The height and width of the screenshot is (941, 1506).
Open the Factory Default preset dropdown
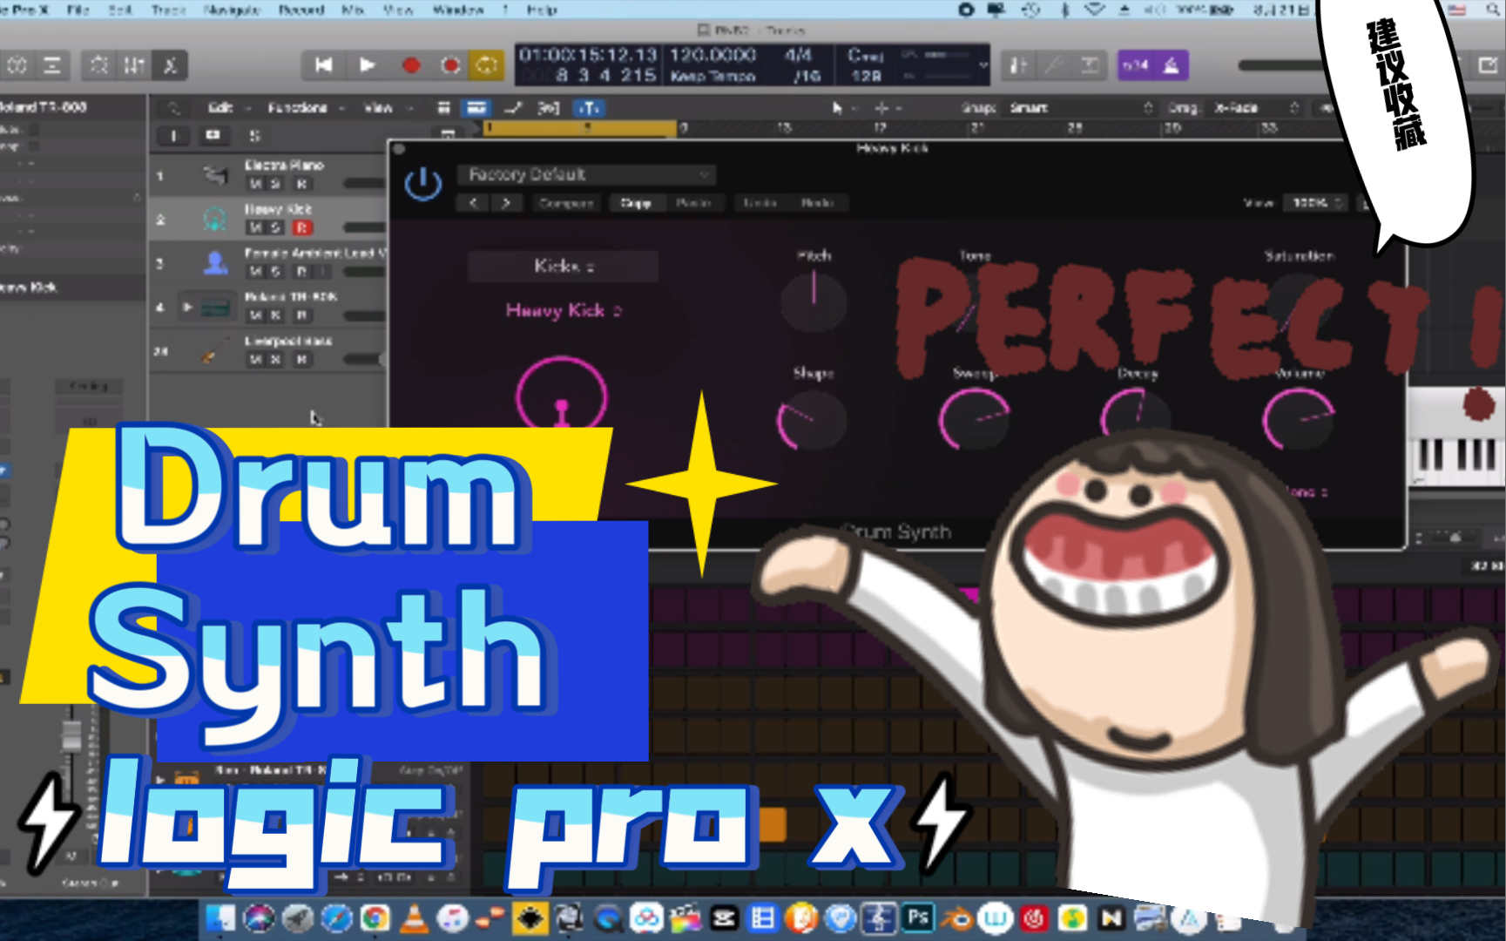(588, 174)
